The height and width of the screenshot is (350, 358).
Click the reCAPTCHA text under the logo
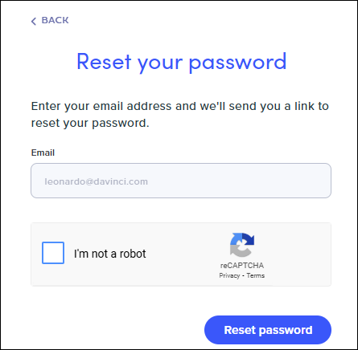point(242,266)
